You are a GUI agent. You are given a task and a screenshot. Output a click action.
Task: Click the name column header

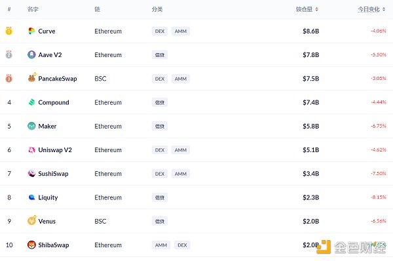point(33,9)
